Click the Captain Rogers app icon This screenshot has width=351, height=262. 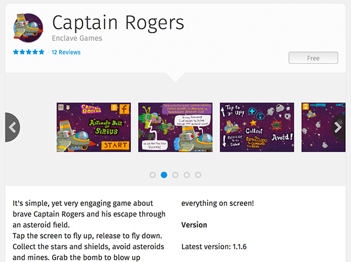(28, 27)
